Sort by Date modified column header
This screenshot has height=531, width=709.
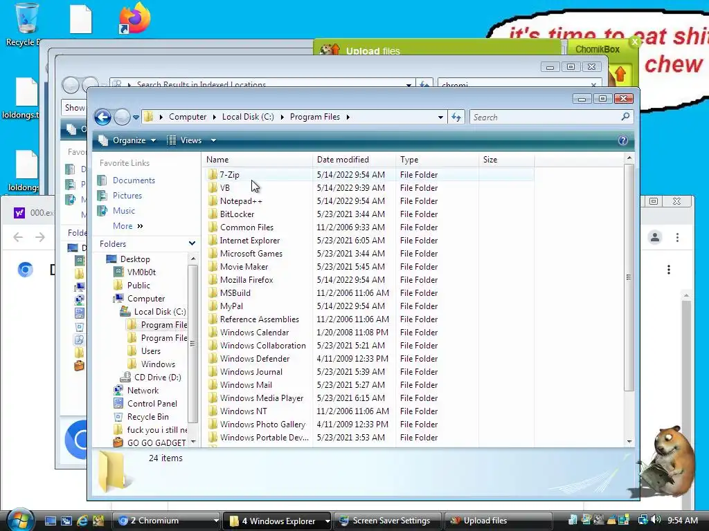(354, 160)
